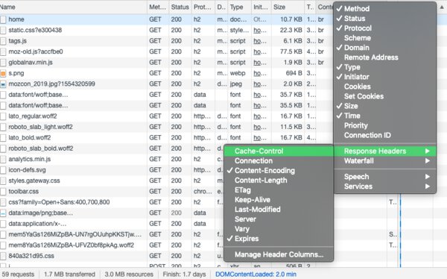Enable the Remote Address column
This screenshot has height=279, width=447.
[385, 57]
